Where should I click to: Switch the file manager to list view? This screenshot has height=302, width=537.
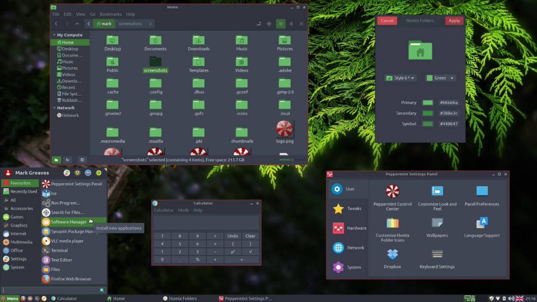tap(291, 24)
